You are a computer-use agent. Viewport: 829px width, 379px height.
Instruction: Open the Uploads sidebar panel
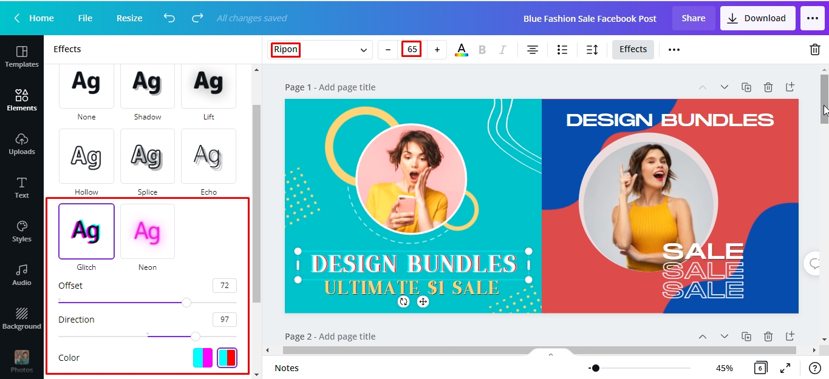(x=22, y=144)
